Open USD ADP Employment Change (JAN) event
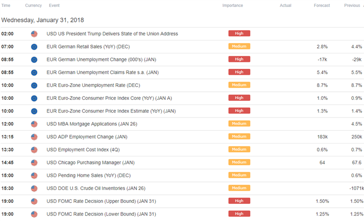 pos(87,137)
